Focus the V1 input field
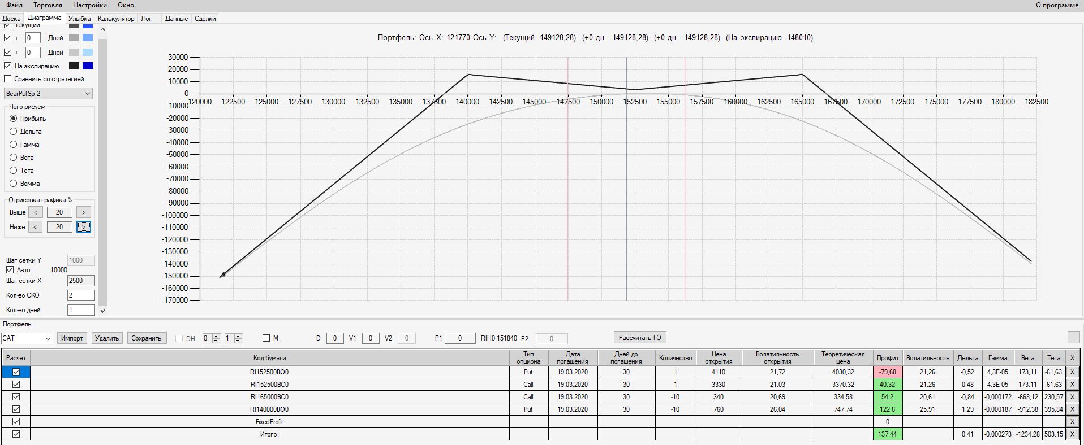 [371, 338]
